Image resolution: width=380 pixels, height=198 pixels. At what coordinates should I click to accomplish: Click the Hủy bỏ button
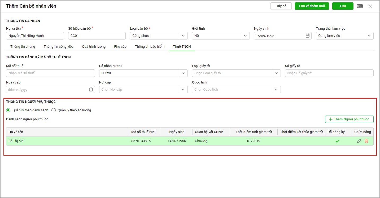pos(281,6)
